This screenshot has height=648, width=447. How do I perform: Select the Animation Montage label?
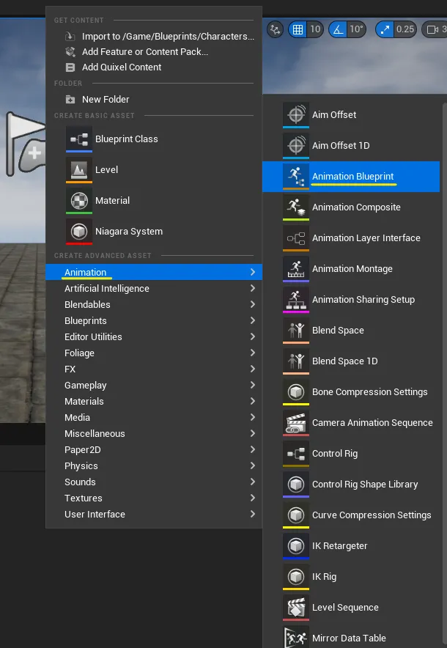(352, 268)
